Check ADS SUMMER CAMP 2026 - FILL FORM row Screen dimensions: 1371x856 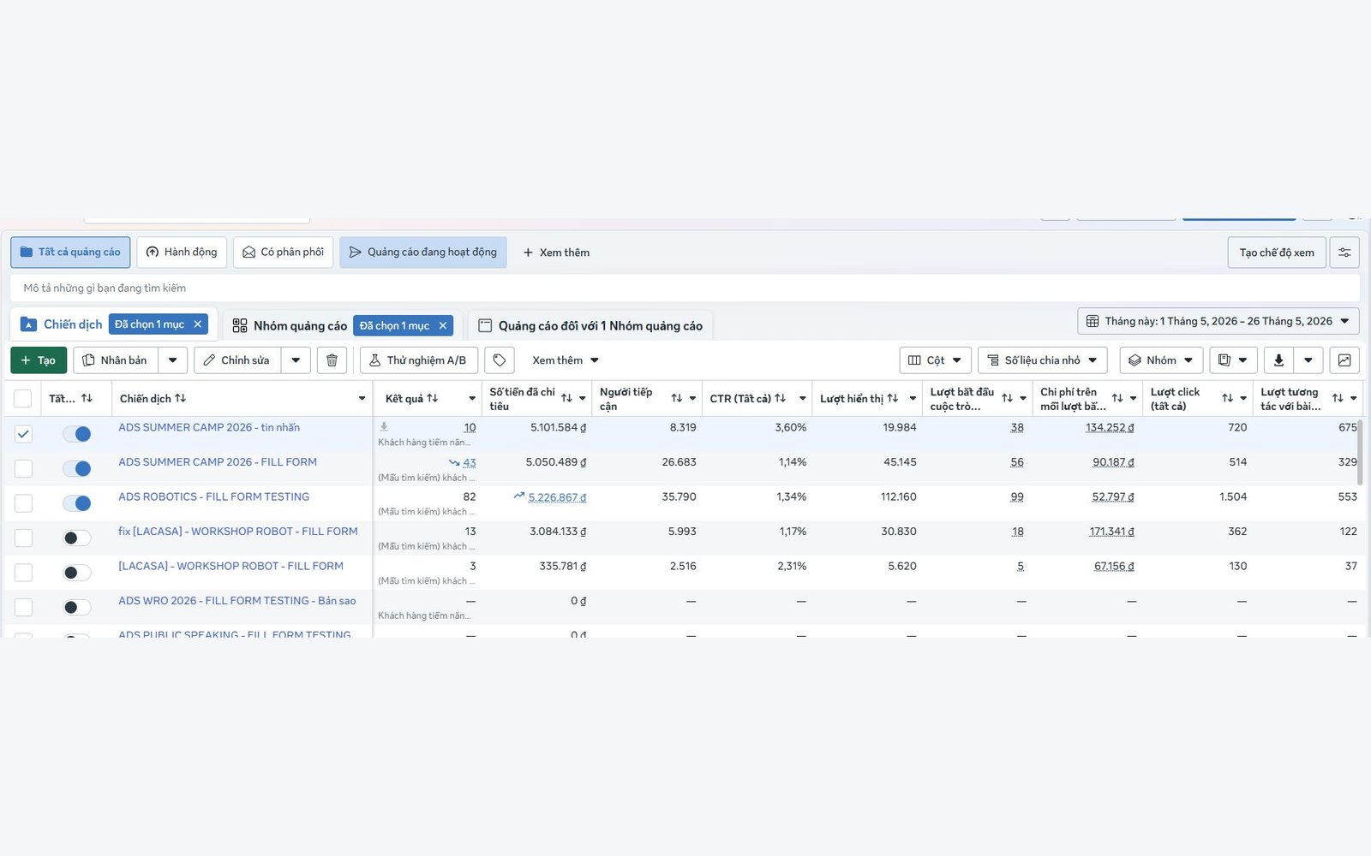coord(23,468)
